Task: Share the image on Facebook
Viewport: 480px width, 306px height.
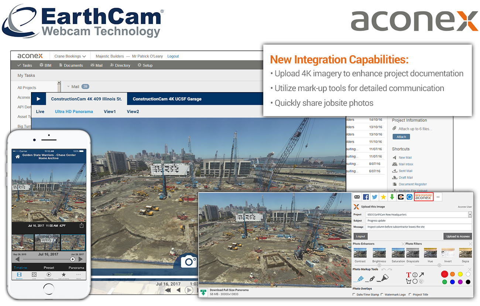Action: pyautogui.click(x=366, y=197)
